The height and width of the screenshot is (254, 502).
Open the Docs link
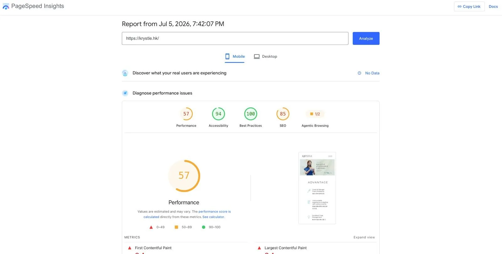click(x=493, y=7)
